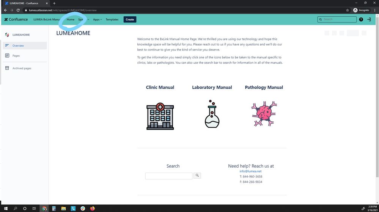
Task: Open the Home menu item
Action: [71, 19]
